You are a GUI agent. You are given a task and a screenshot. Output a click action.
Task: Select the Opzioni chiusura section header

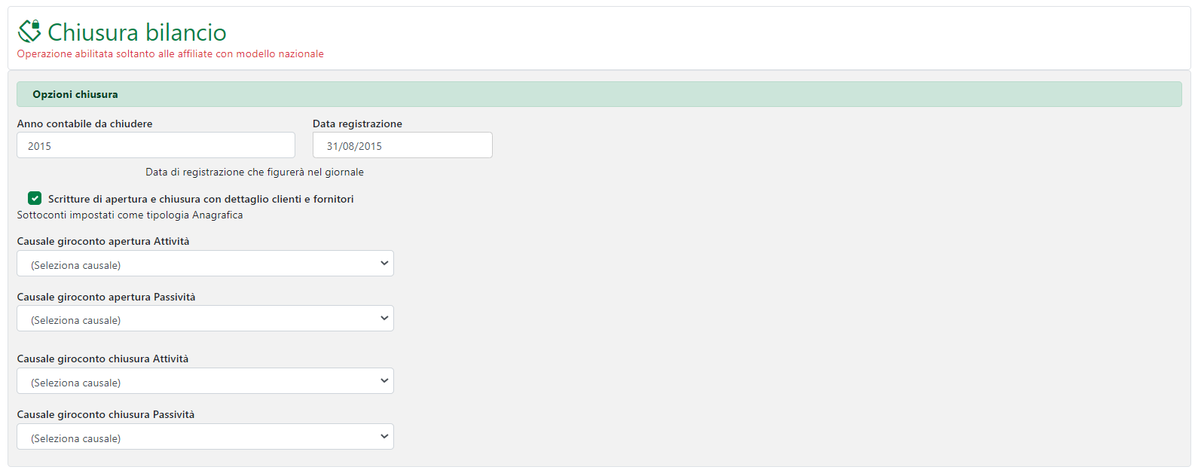pos(75,94)
